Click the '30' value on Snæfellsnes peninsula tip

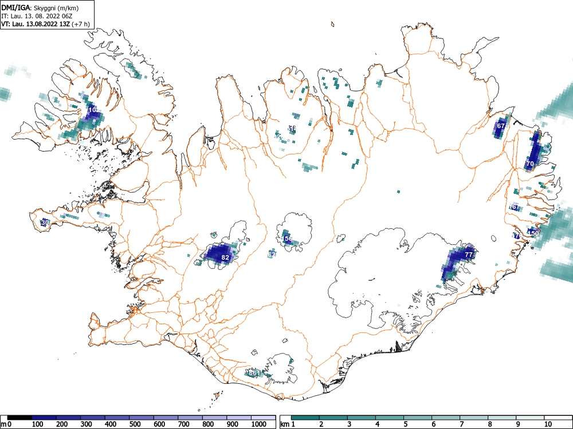pos(45,223)
